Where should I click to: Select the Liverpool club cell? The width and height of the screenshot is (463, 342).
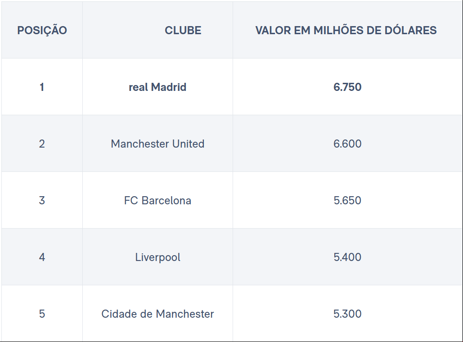[x=157, y=257]
